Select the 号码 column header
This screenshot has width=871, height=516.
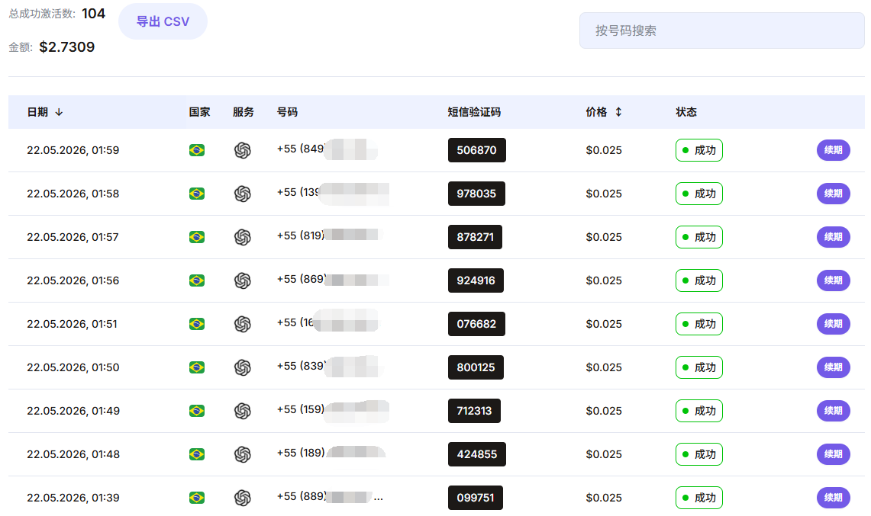coord(287,112)
